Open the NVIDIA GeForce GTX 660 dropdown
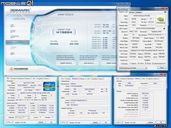 (133, 68)
